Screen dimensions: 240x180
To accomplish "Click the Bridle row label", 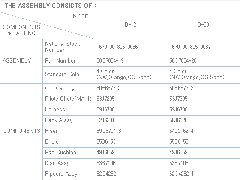I will (52, 142).
